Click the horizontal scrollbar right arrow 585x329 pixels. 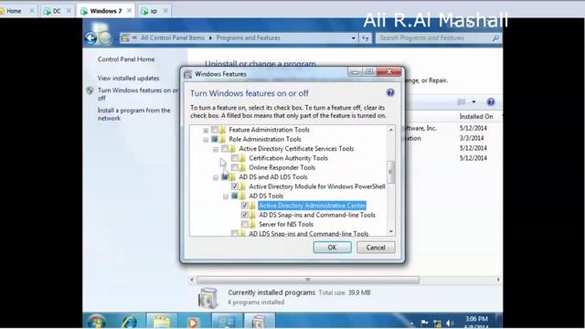[x=498, y=280]
